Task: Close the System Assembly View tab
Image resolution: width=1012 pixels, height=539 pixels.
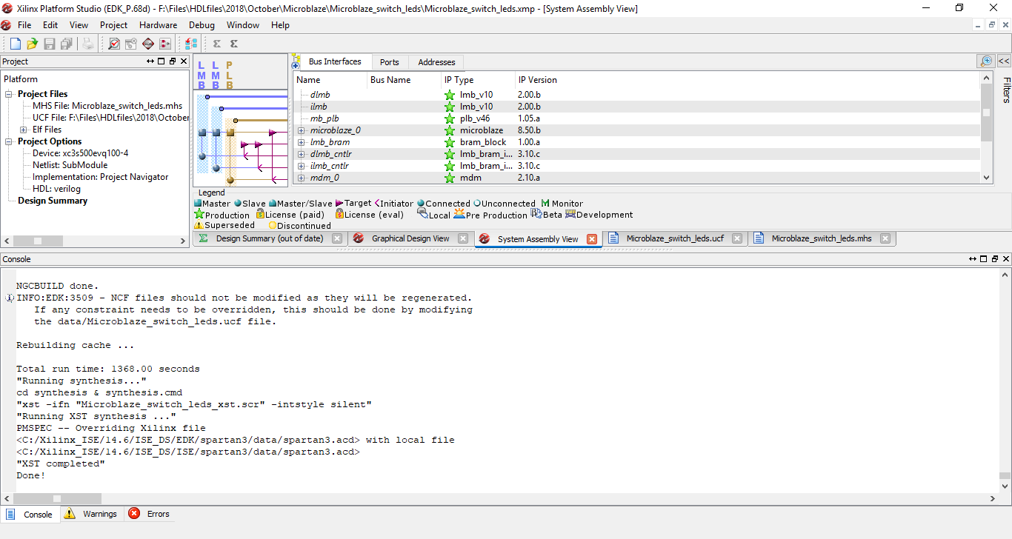Action: coord(592,239)
